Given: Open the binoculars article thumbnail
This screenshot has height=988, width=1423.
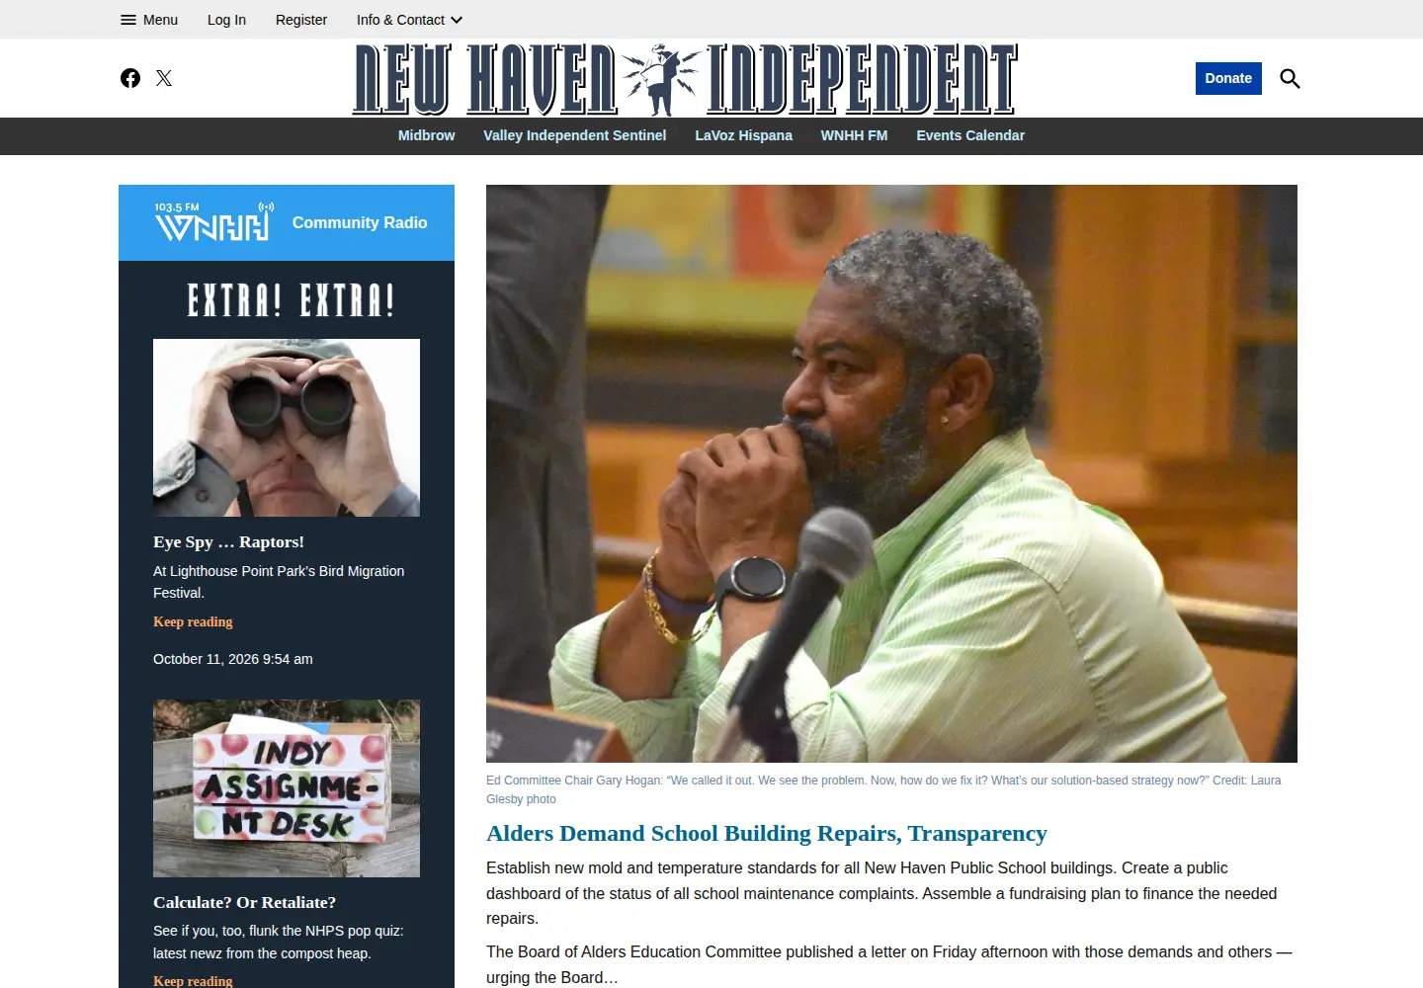Looking at the screenshot, I should click(287, 428).
